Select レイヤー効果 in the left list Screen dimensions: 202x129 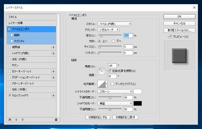pyautogui.click(x=31, y=23)
